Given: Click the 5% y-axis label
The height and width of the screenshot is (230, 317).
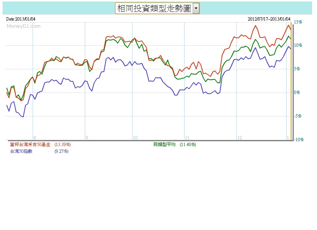Looking at the screenshot, I should [297, 69].
